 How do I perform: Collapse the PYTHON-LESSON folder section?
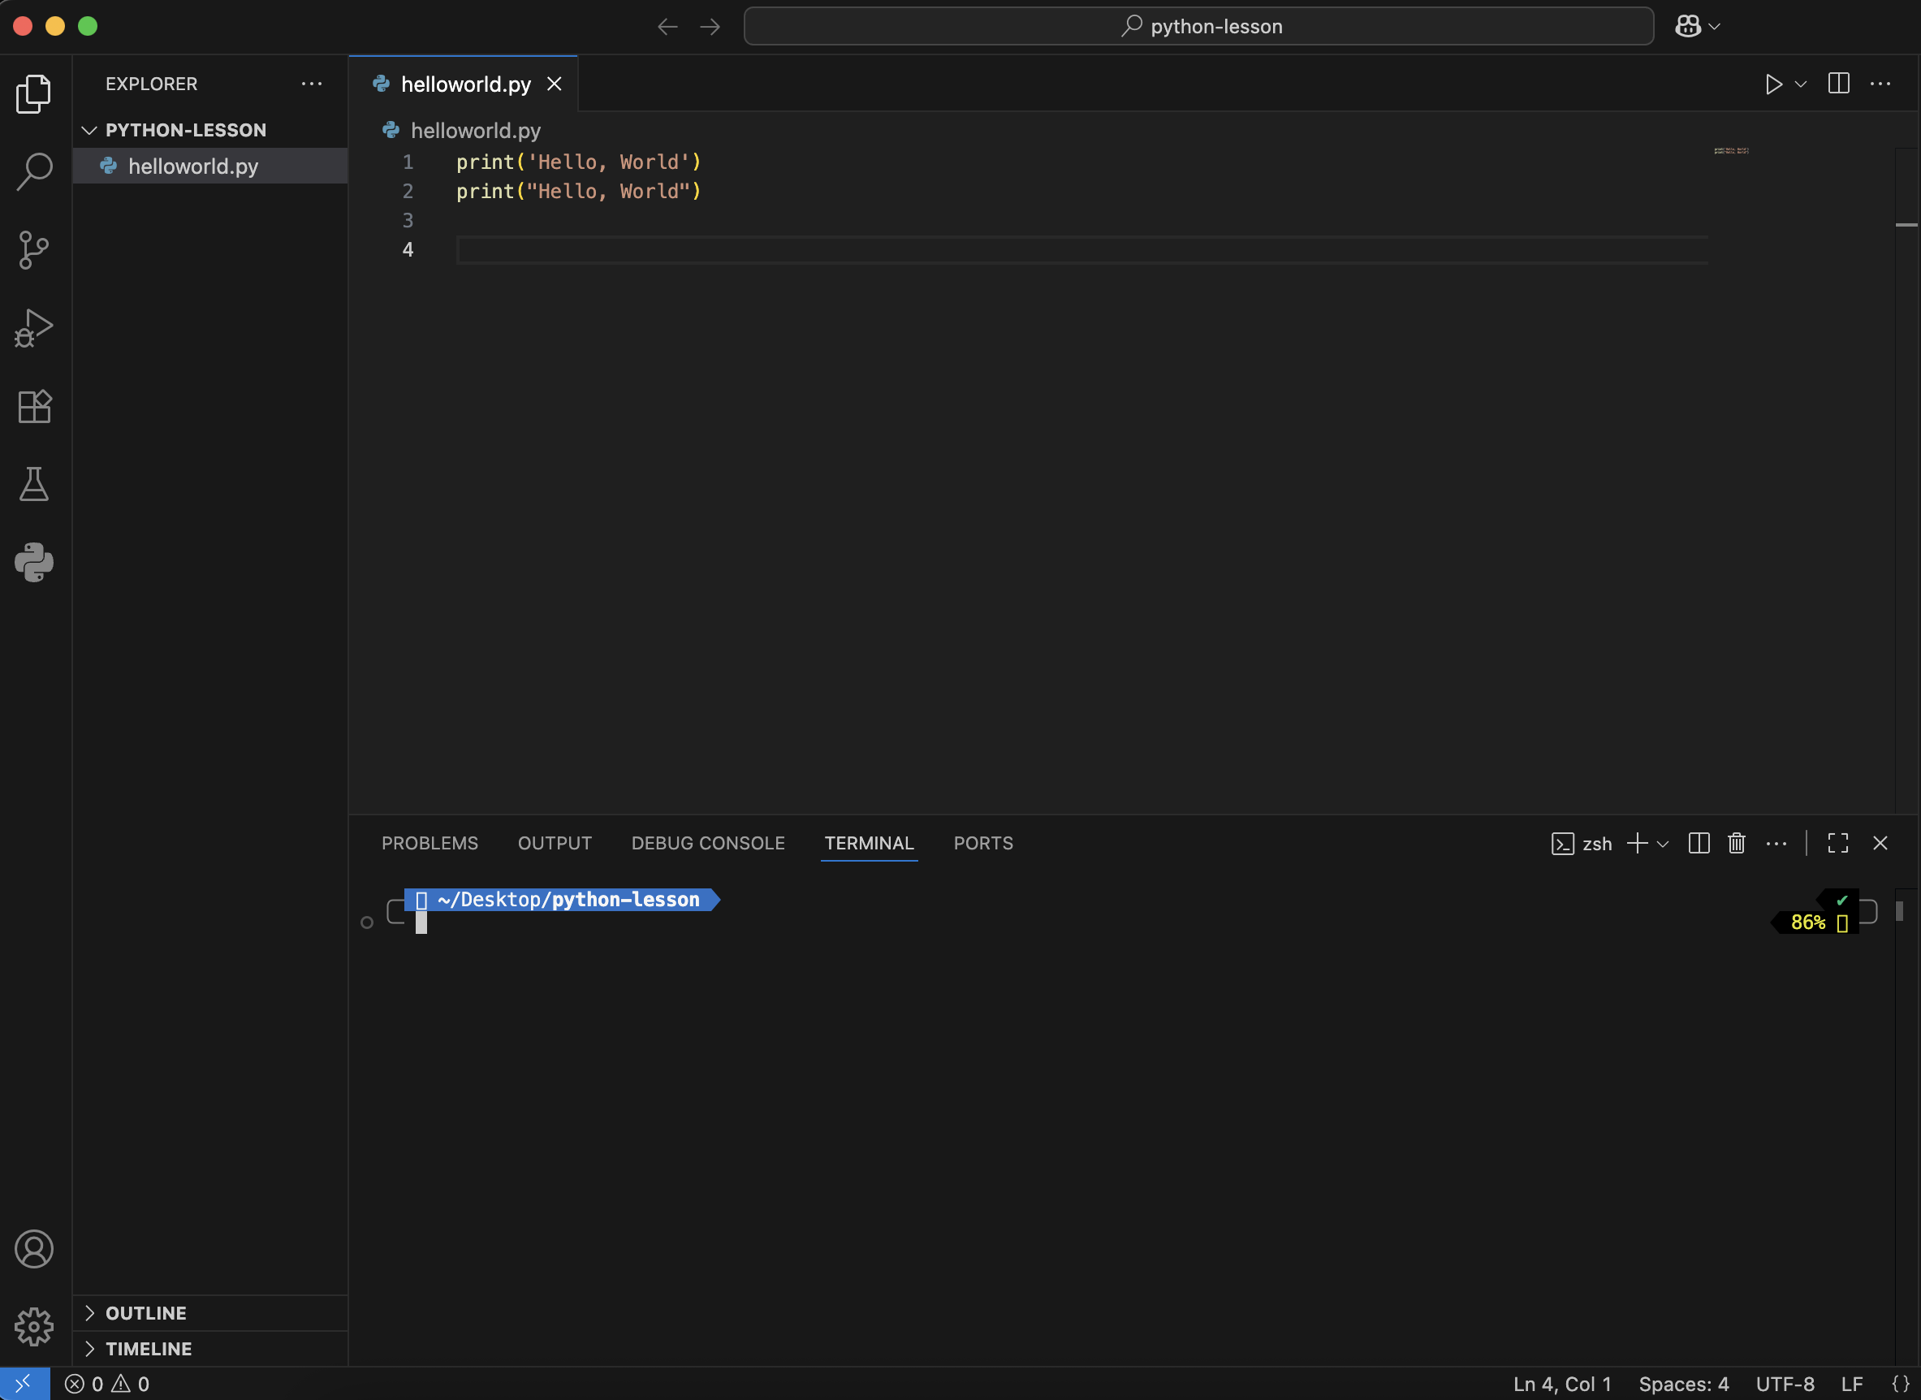(x=210, y=130)
